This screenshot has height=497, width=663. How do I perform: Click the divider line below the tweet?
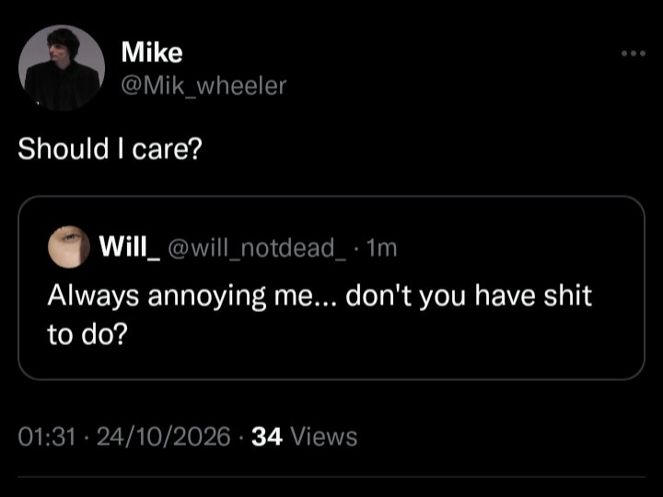coord(331,478)
